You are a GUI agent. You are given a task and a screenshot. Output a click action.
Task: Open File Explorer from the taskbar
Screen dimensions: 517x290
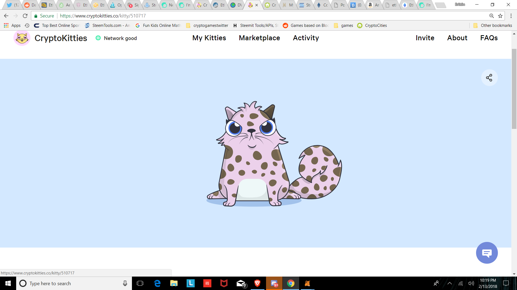click(x=174, y=283)
